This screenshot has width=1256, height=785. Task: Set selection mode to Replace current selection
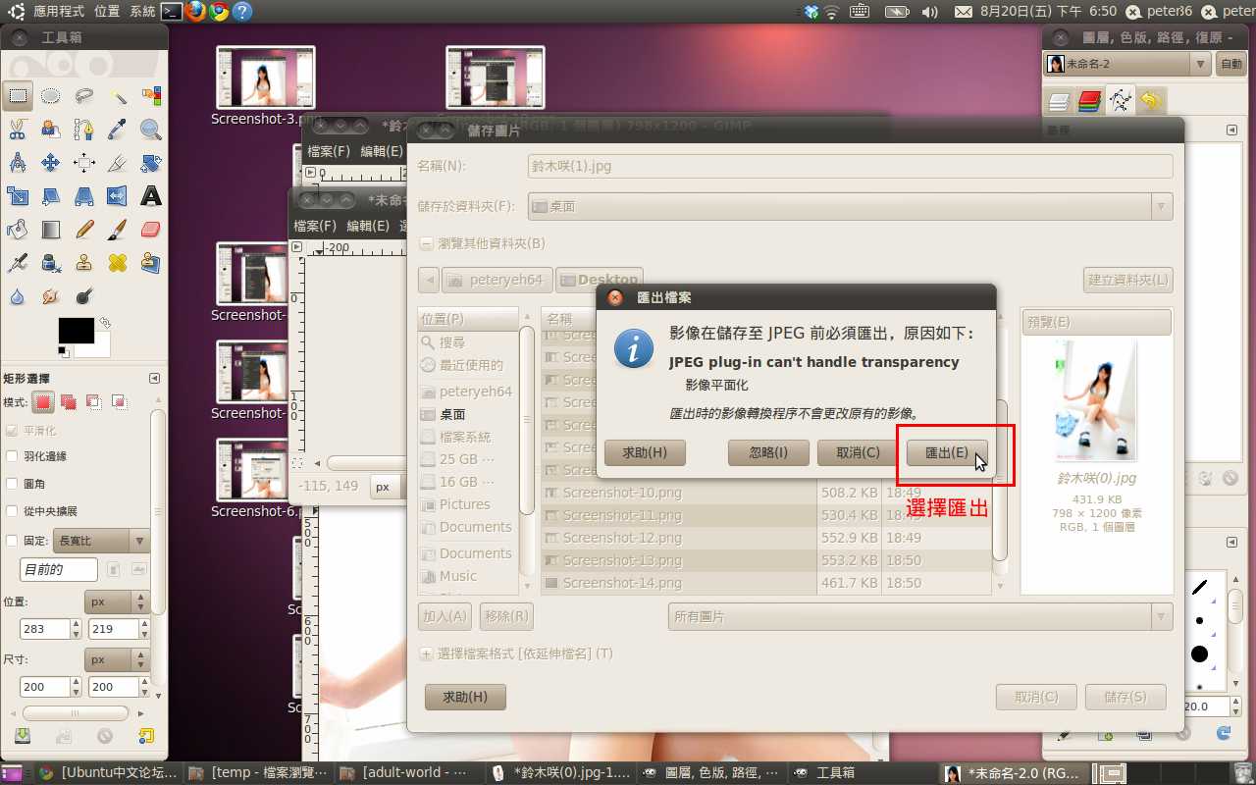point(43,401)
